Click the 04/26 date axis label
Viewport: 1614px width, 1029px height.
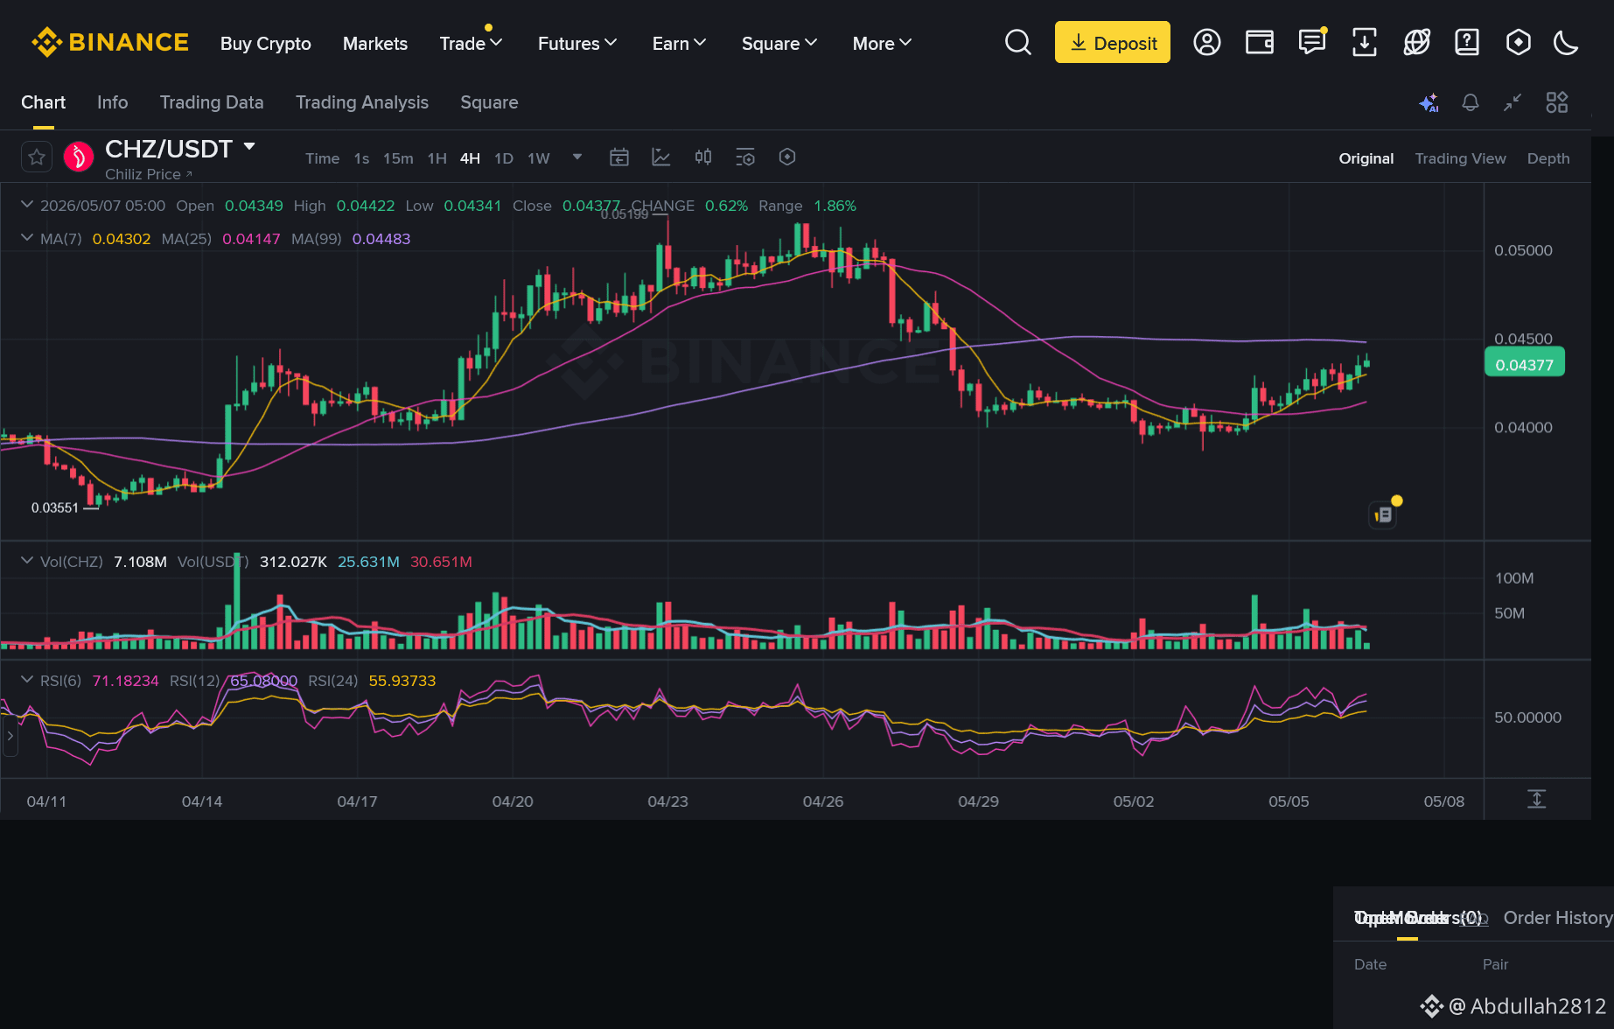(x=823, y=801)
